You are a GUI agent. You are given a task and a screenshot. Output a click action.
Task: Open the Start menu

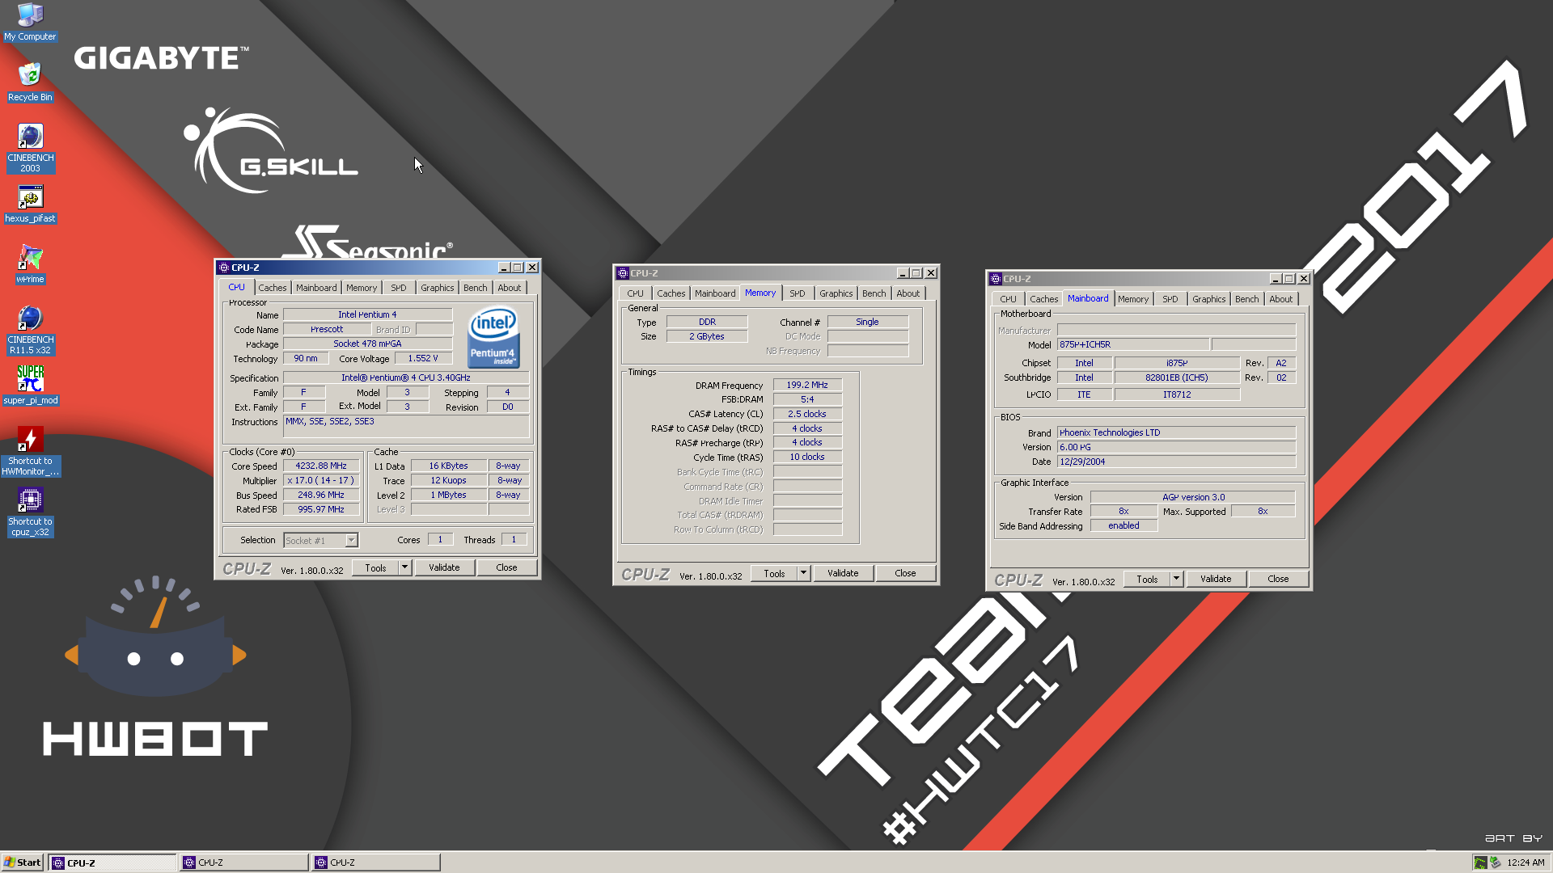[23, 862]
